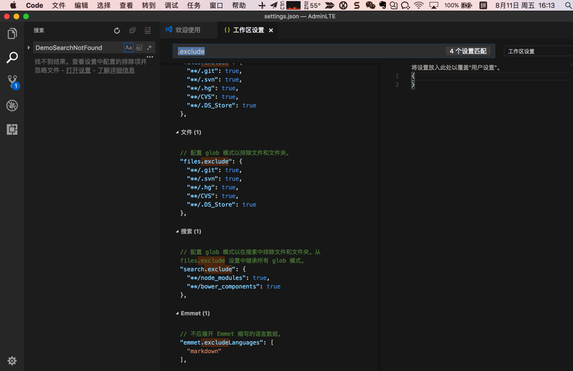573x371 pixels.
Task: Click the 了解详细信息 link
Action: [x=116, y=70]
